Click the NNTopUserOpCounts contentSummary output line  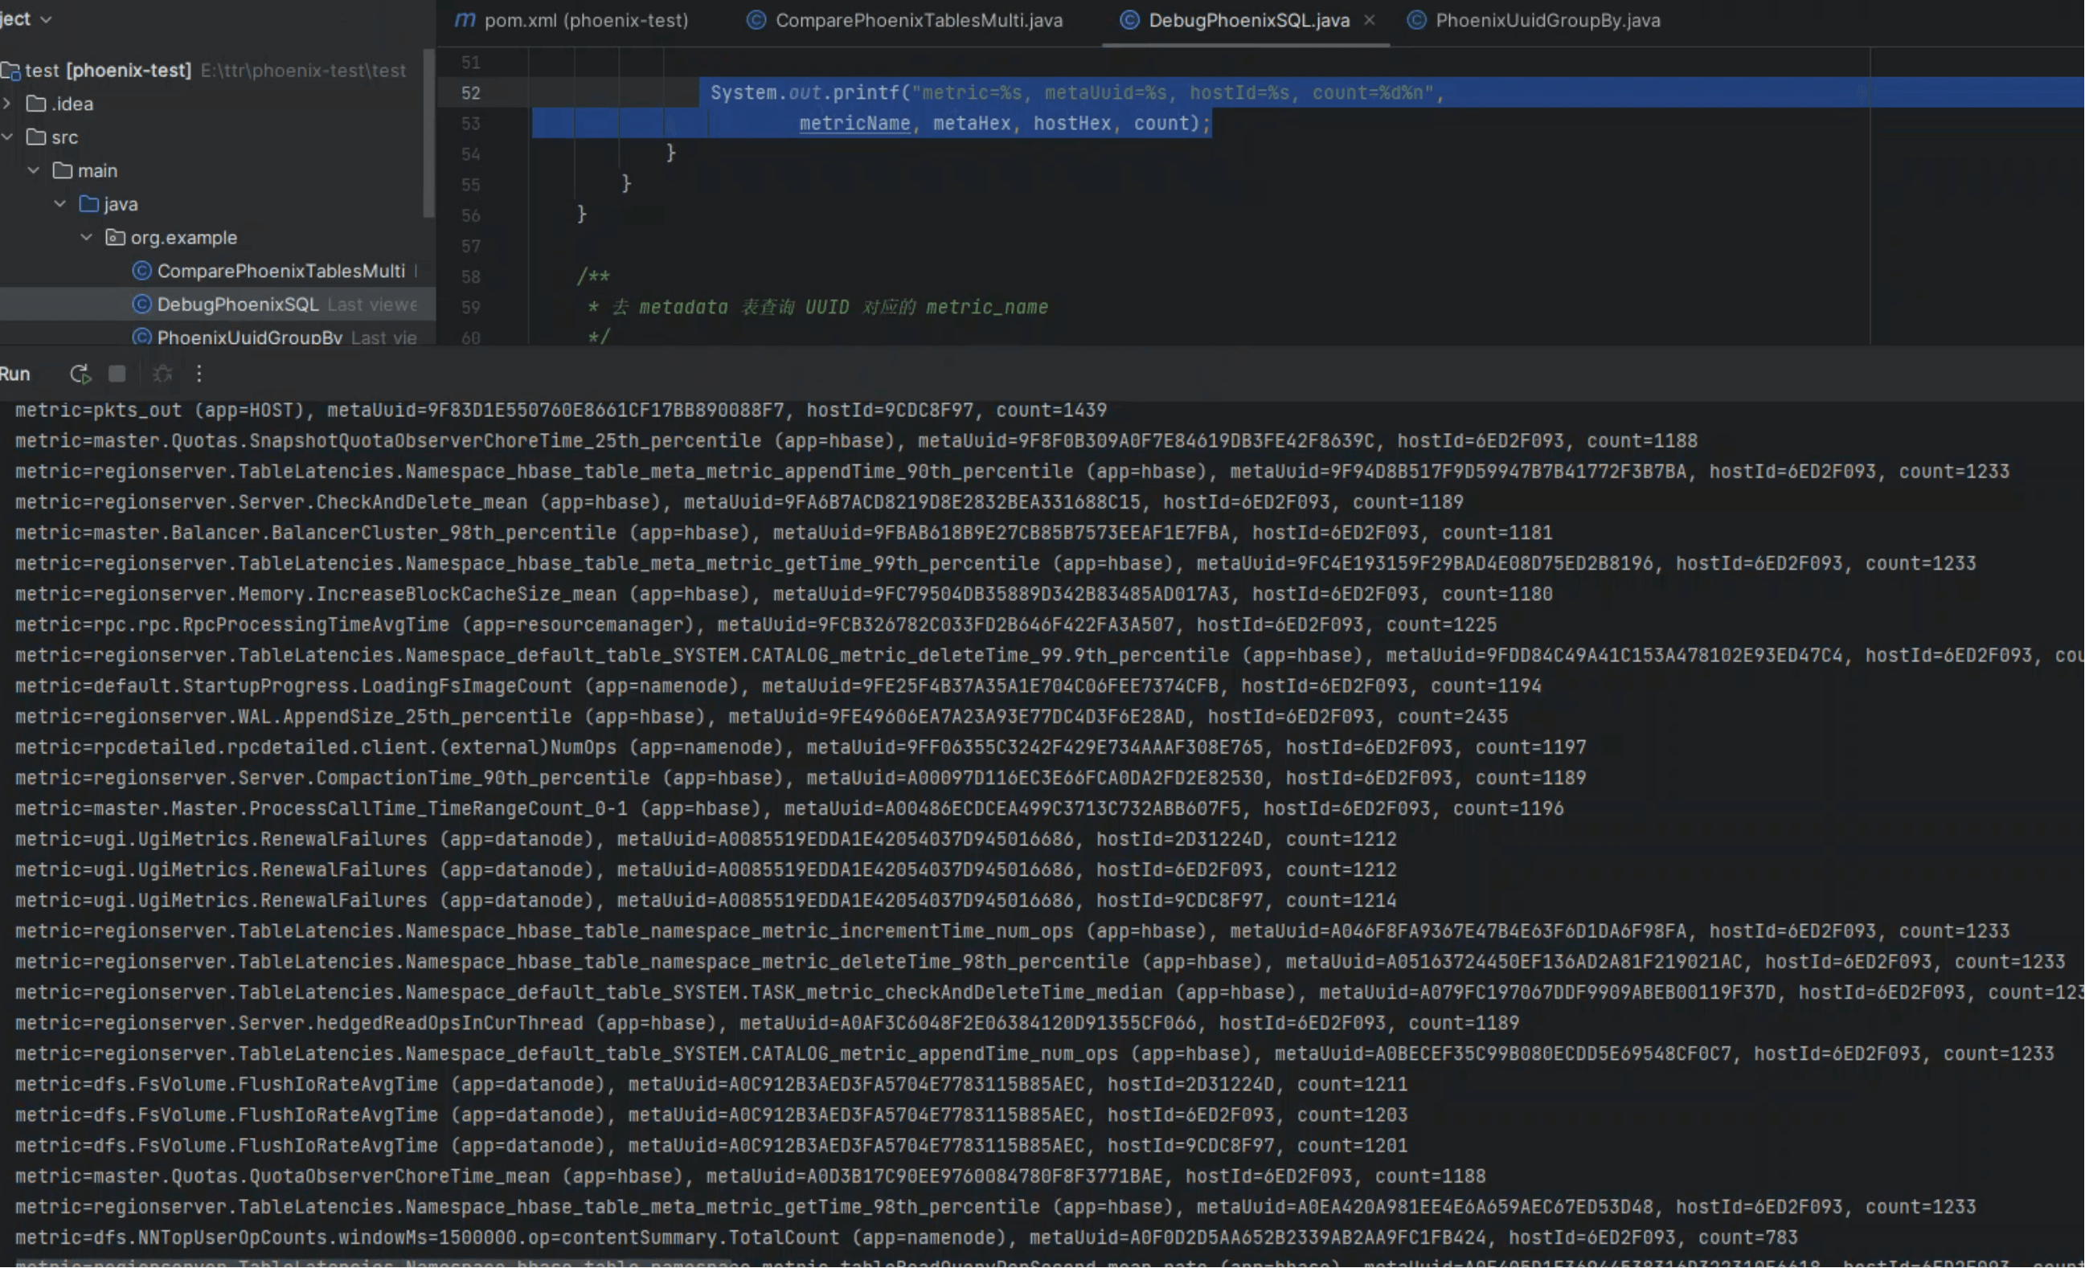tap(907, 1237)
